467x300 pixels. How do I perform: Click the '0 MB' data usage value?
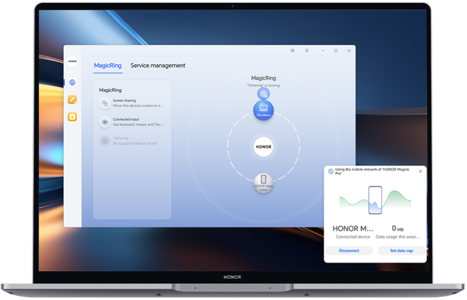397,228
